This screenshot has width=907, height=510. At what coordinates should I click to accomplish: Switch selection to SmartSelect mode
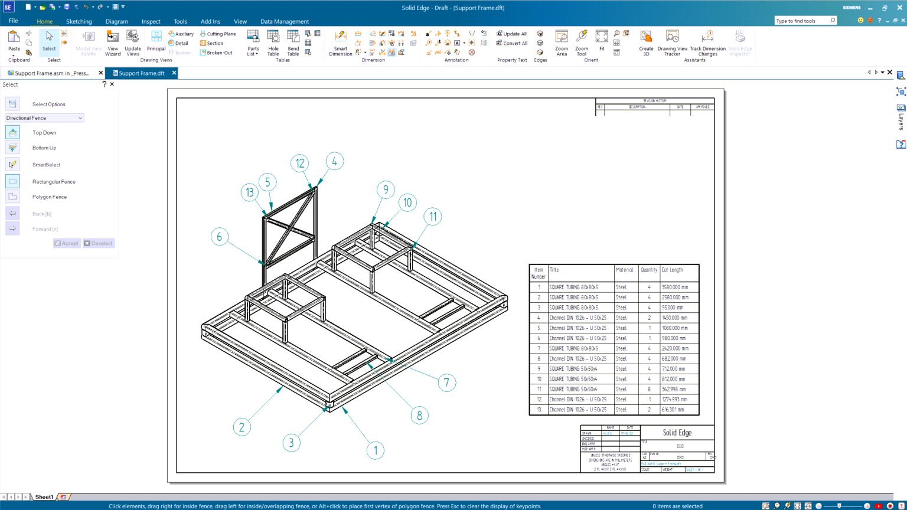point(13,164)
